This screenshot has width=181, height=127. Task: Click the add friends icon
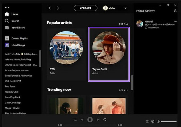[175, 11]
